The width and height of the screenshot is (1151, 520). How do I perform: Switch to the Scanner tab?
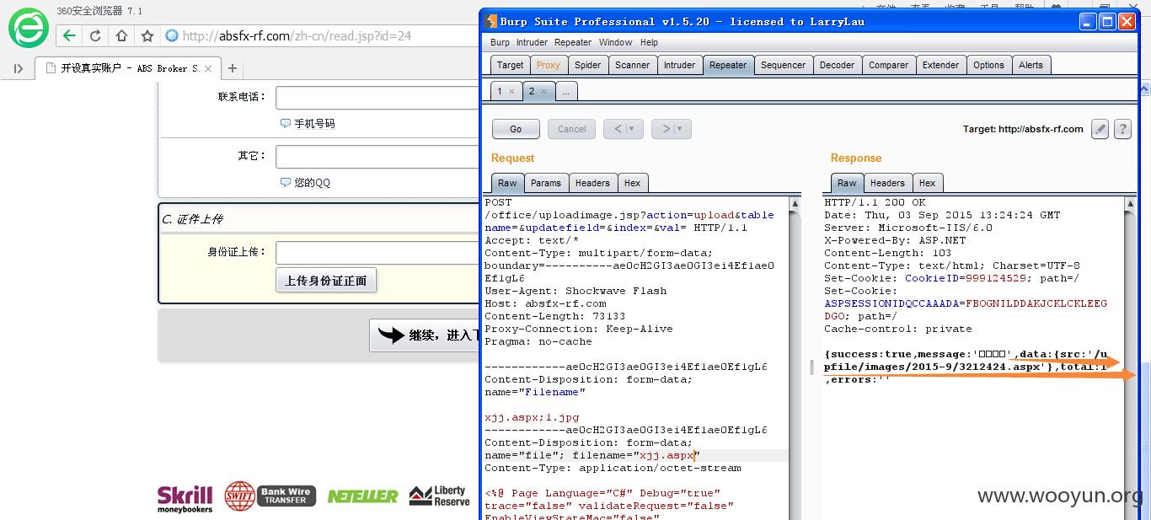pos(632,65)
